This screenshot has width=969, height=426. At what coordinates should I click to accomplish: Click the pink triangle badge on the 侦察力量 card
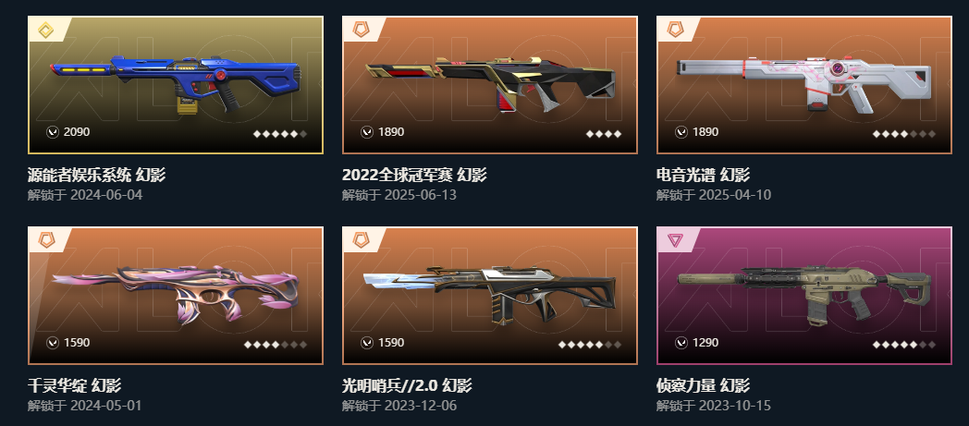[x=675, y=240]
